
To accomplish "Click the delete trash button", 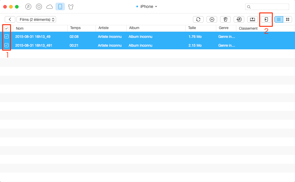I will click(225, 19).
